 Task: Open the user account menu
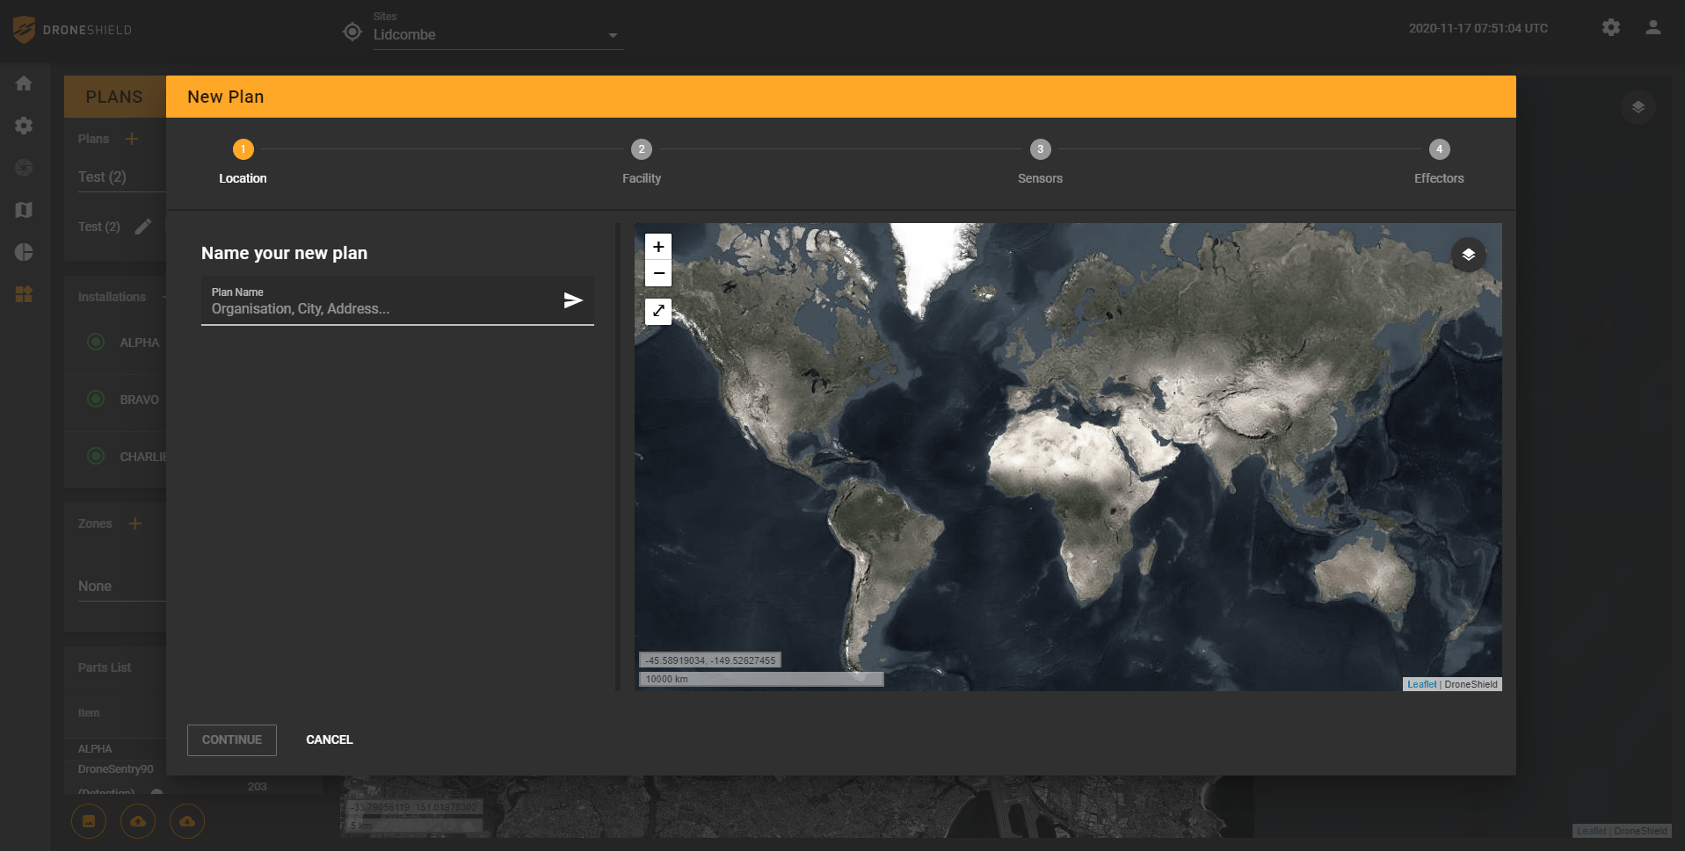1652,27
